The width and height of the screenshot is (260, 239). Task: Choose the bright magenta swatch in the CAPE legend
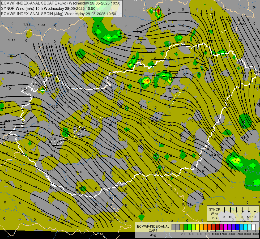(225, 227)
